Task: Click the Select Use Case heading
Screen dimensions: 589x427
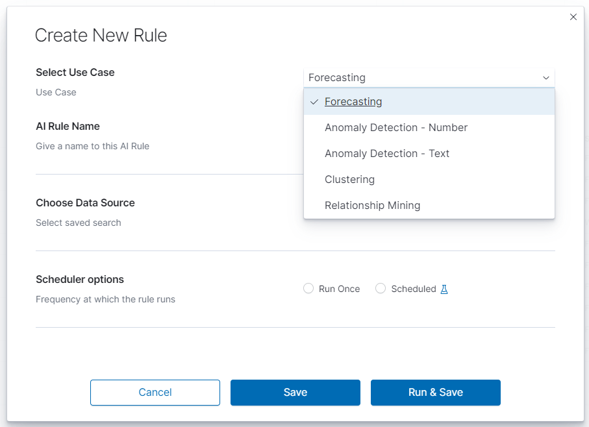Action: pos(75,73)
